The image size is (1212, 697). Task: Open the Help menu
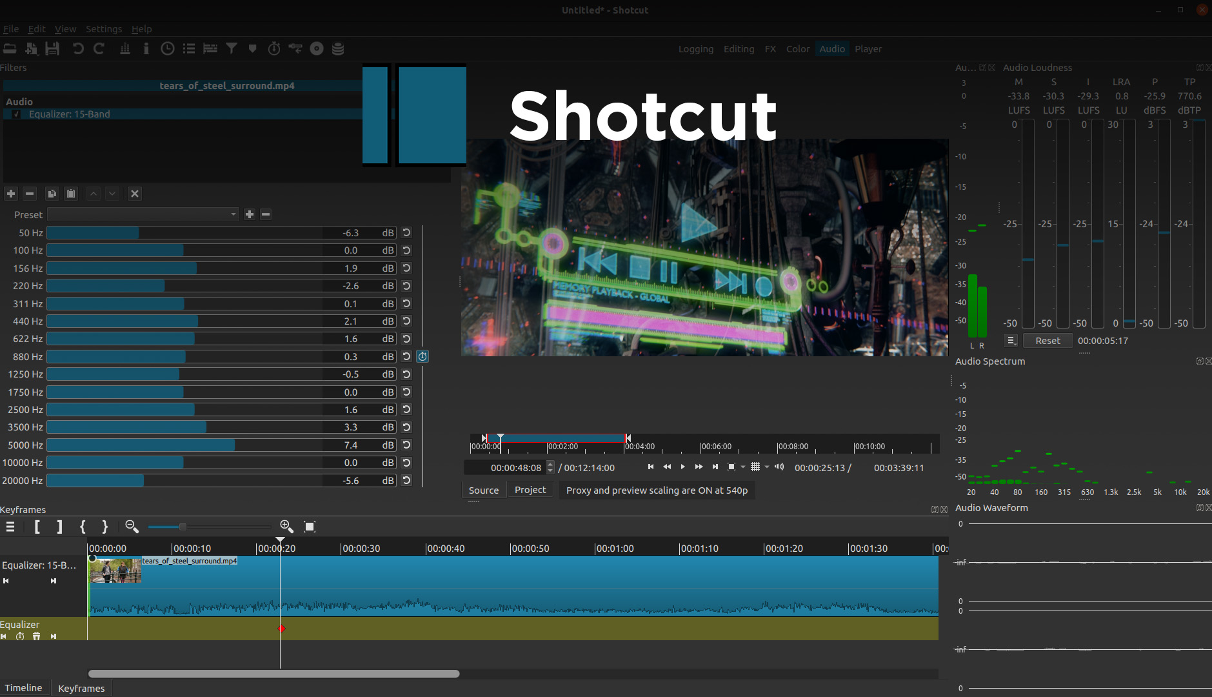(142, 29)
